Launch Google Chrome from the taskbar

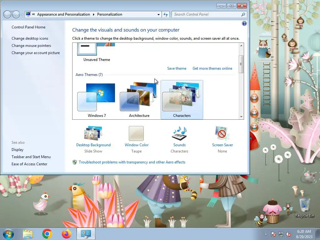tap(47, 234)
